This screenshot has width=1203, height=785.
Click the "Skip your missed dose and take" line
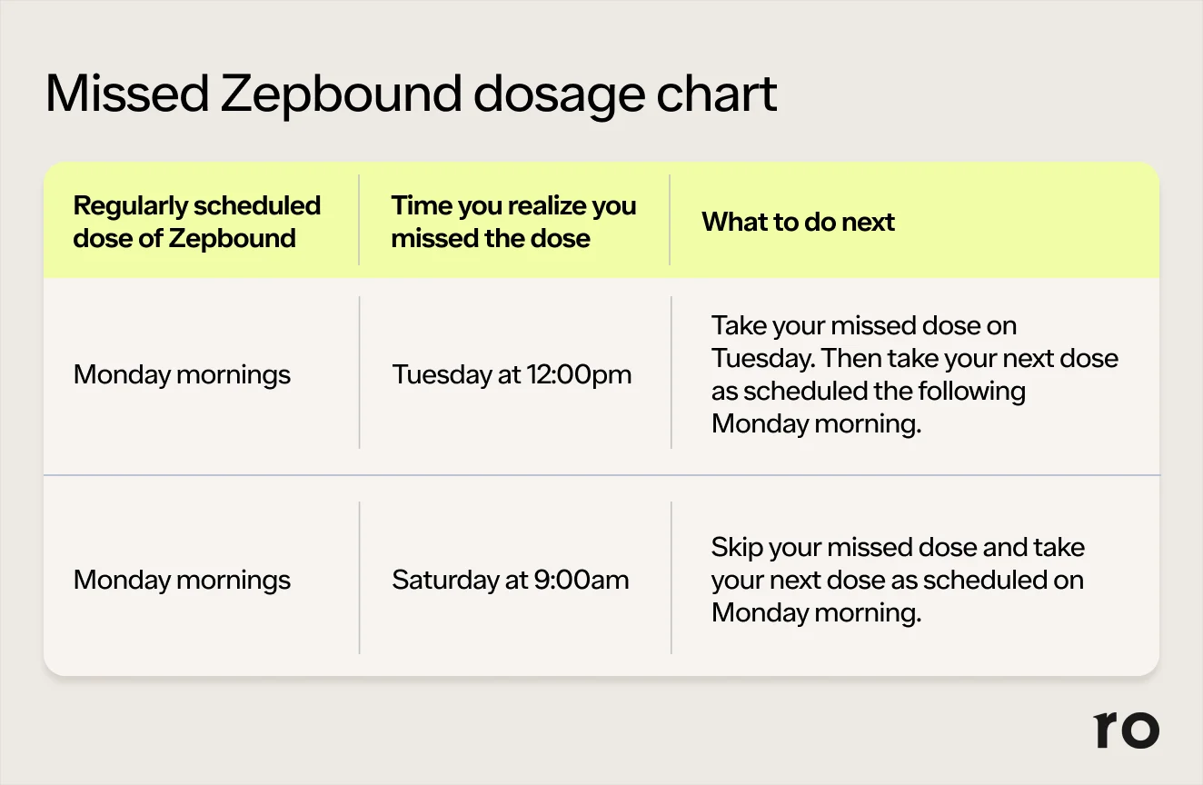pyautogui.click(x=898, y=547)
